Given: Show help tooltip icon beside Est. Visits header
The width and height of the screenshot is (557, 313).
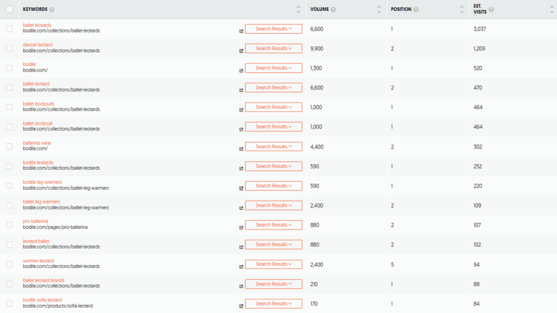Looking at the screenshot, I should click(x=491, y=10).
